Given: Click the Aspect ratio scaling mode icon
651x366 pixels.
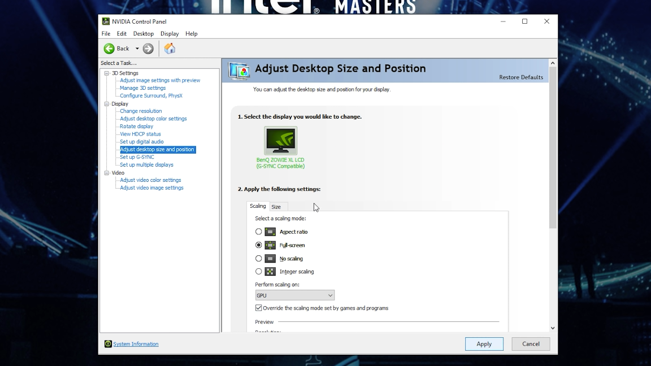Looking at the screenshot, I should tap(270, 232).
